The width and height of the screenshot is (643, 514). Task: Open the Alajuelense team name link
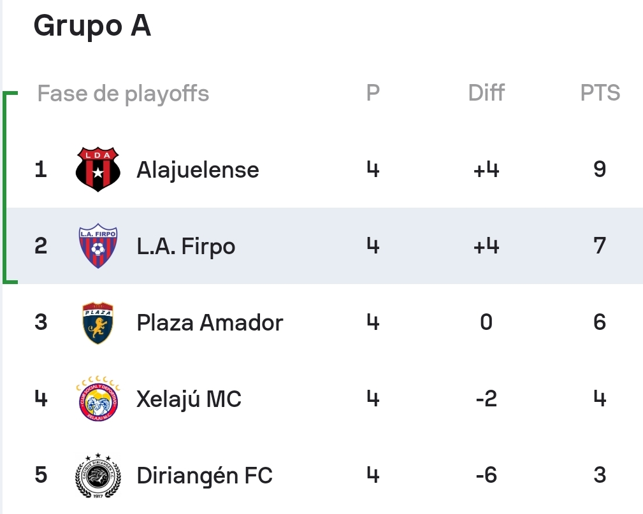point(198,169)
